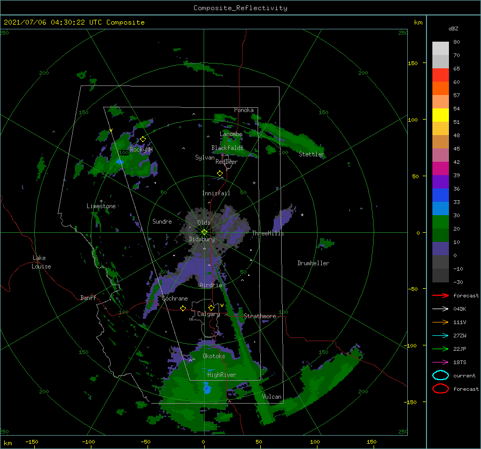The width and height of the screenshot is (481, 449).
Task: Click the asterisk marker east of Innisfail
Action: [x=254, y=183]
